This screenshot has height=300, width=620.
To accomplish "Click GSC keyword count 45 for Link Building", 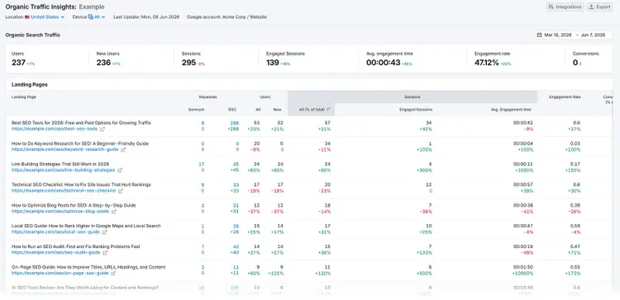I will pos(236,164).
